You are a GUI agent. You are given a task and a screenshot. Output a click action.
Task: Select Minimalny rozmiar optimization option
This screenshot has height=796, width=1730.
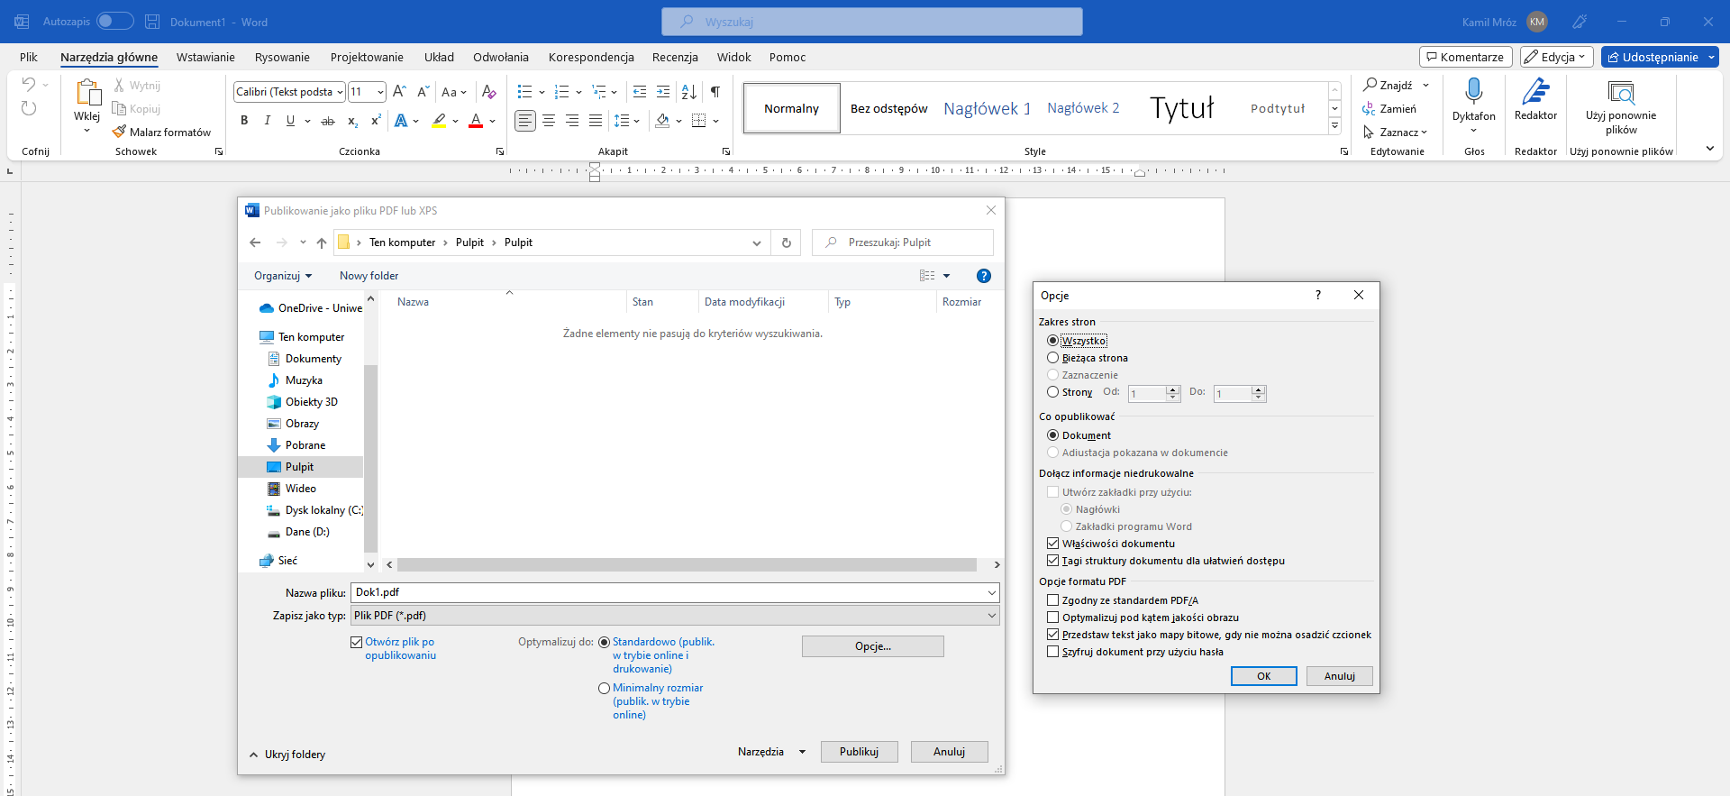(x=604, y=688)
